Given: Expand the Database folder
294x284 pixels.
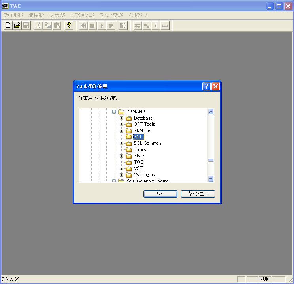Looking at the screenshot, I should 121,118.
